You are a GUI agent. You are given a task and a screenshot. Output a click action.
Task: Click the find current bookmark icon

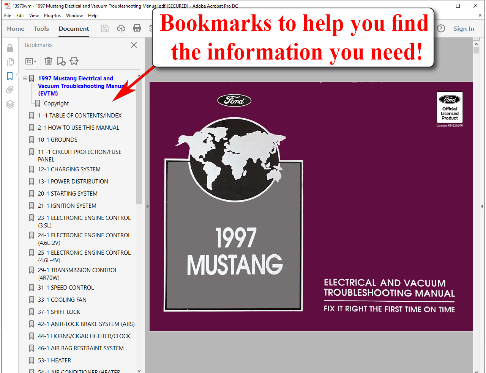coord(74,61)
